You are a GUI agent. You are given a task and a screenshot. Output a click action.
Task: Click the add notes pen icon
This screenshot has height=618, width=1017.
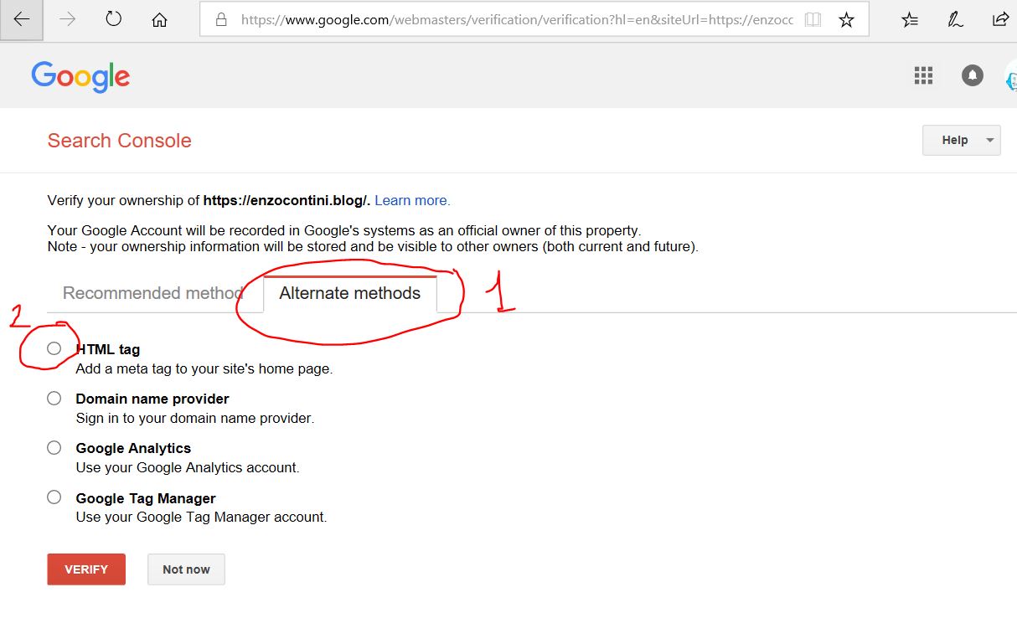click(955, 19)
